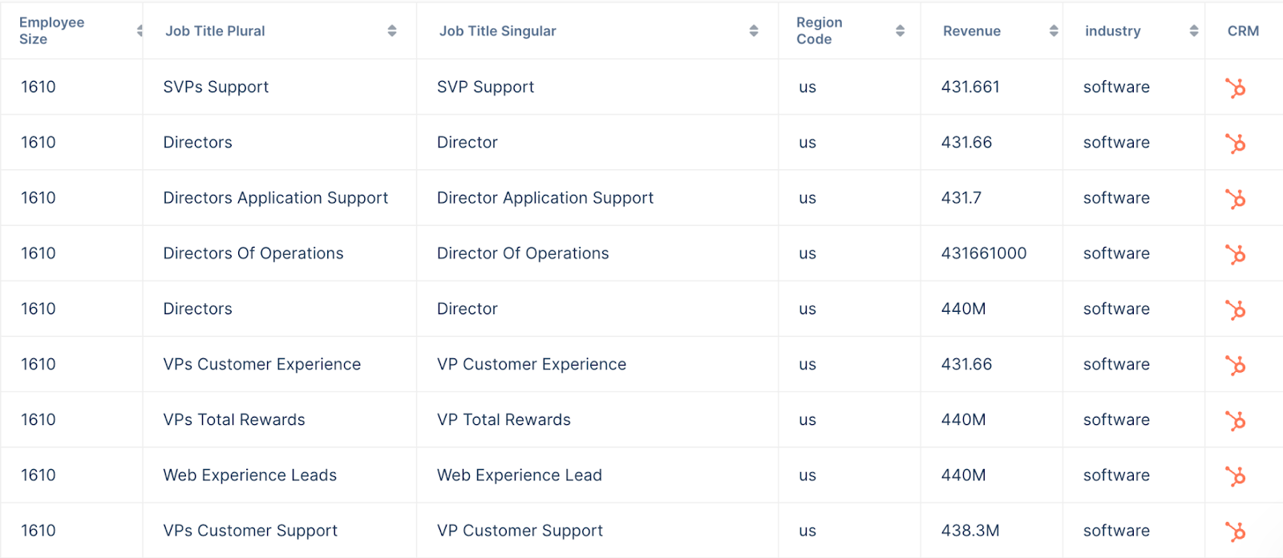1283x558 pixels.
Task: Click HubSpot icon beside 431.66 Directors row
Action: point(1235,143)
